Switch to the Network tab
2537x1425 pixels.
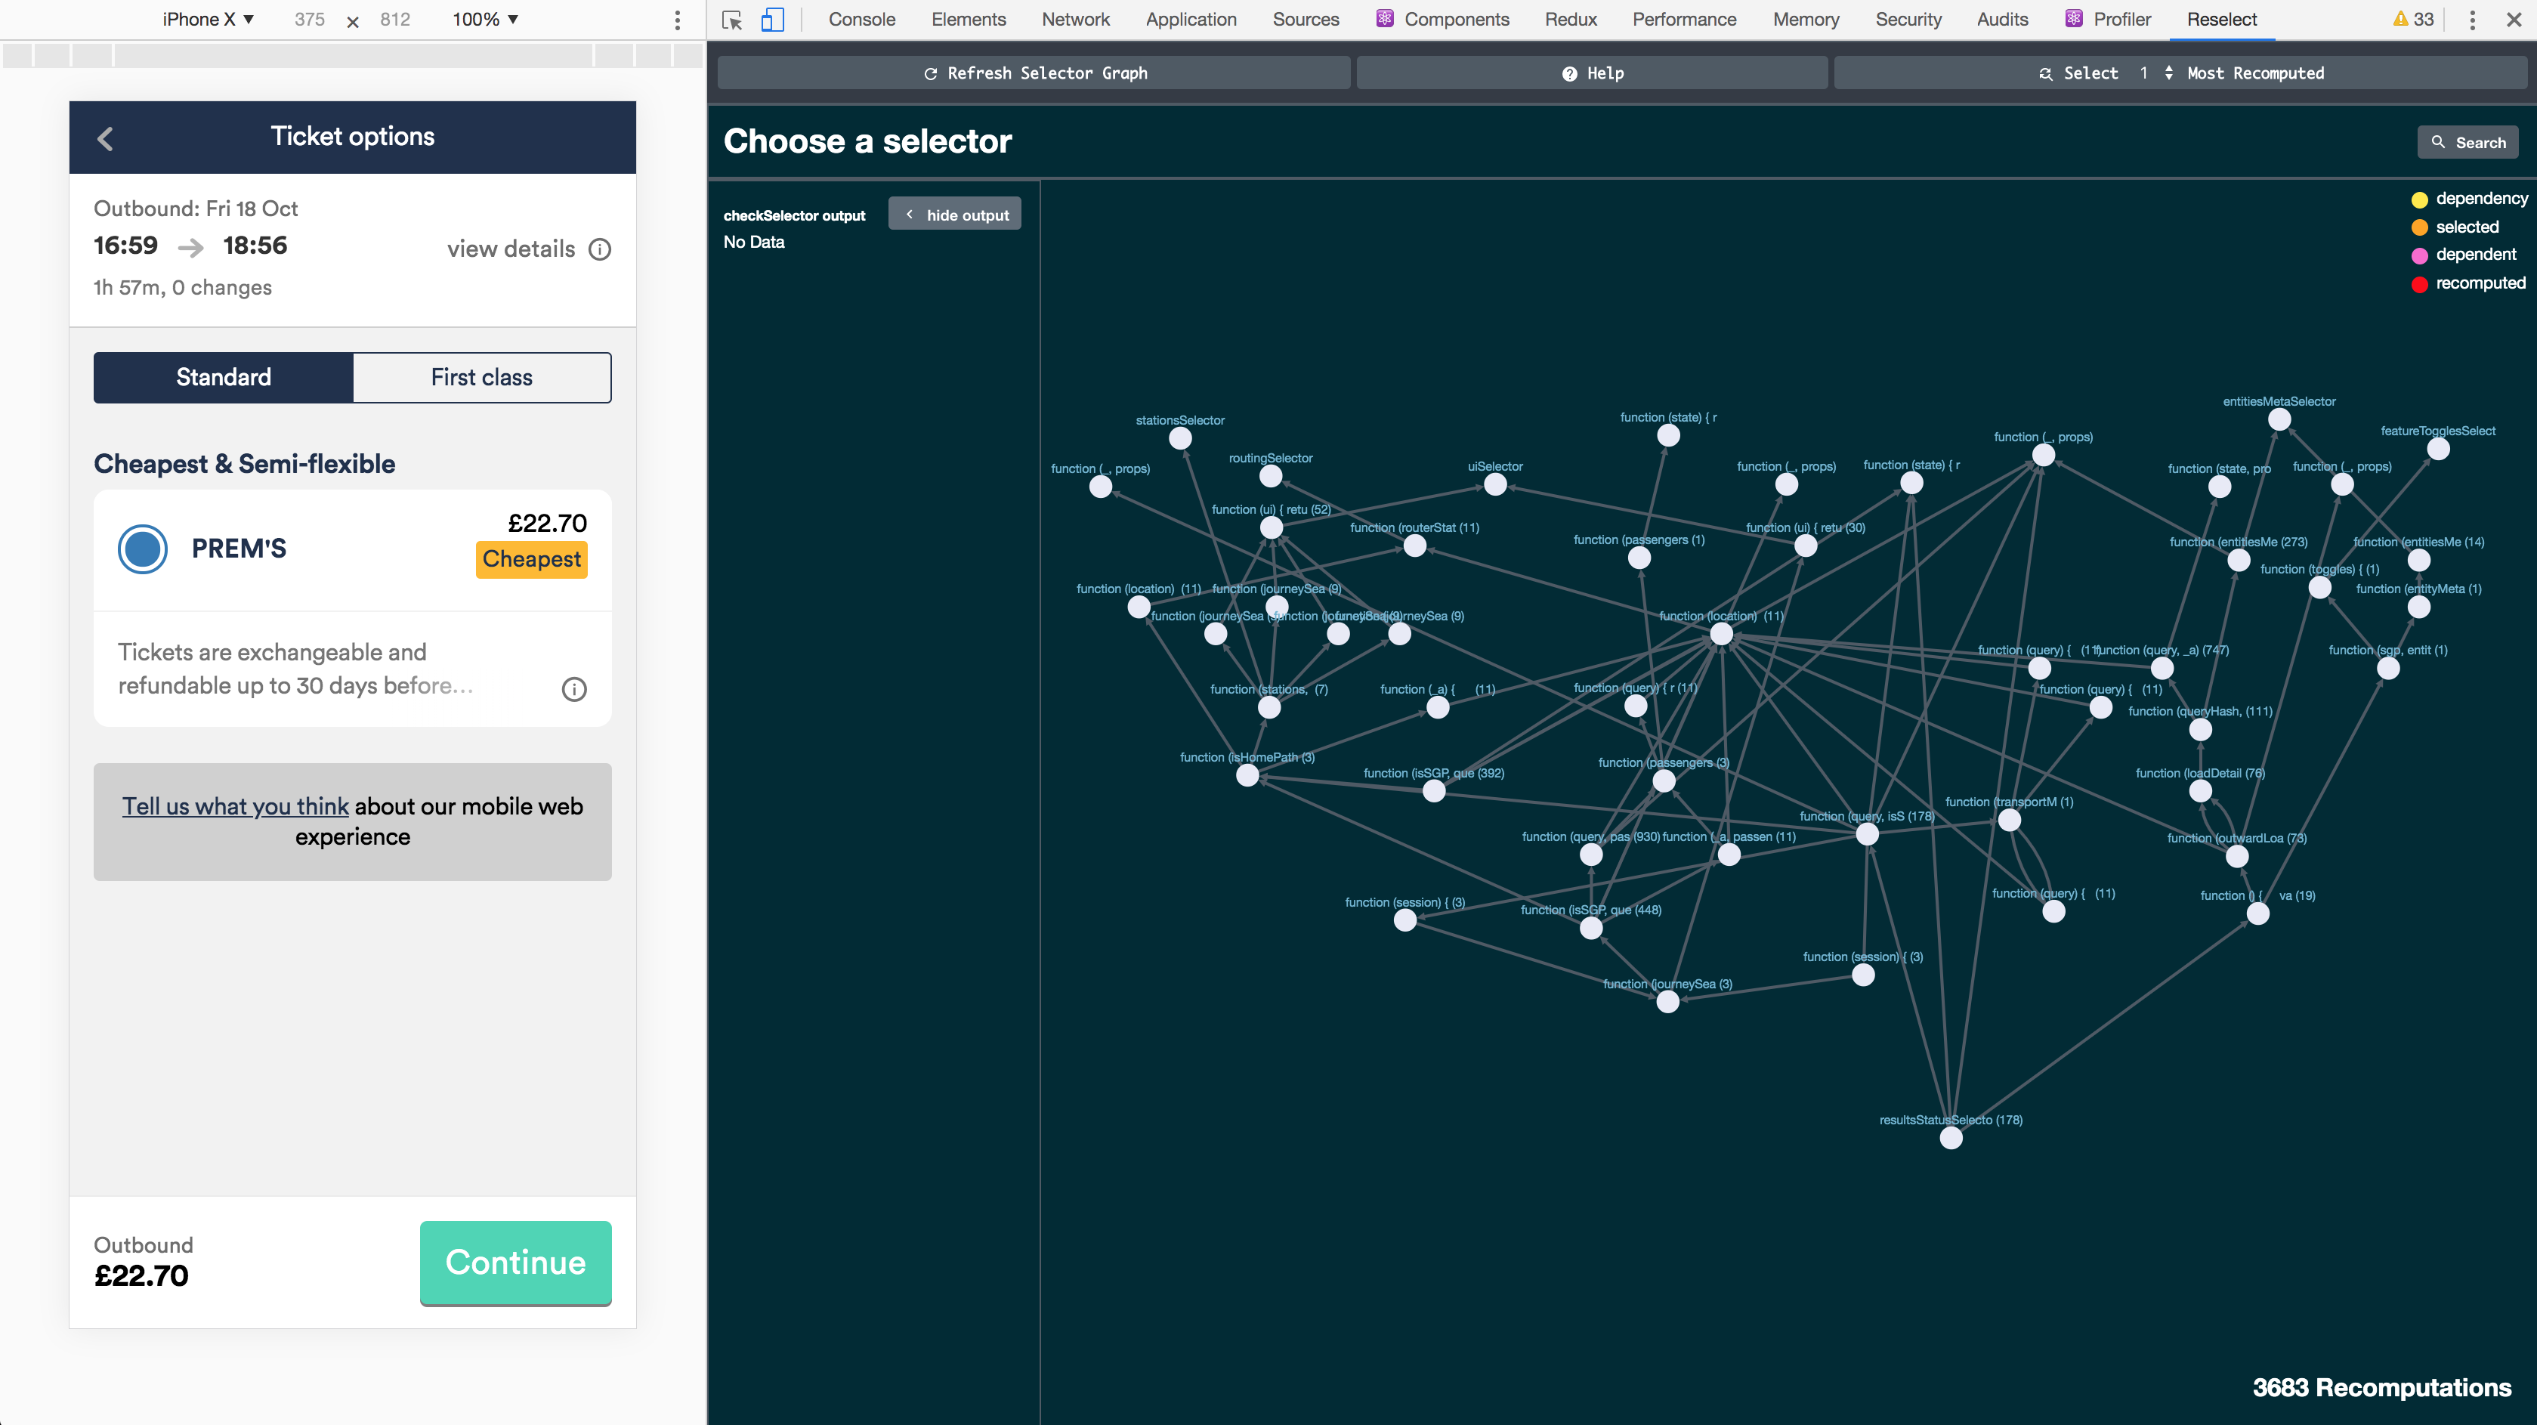(x=1076, y=20)
